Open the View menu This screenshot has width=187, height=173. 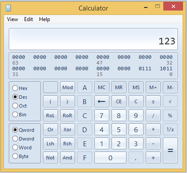point(13,19)
